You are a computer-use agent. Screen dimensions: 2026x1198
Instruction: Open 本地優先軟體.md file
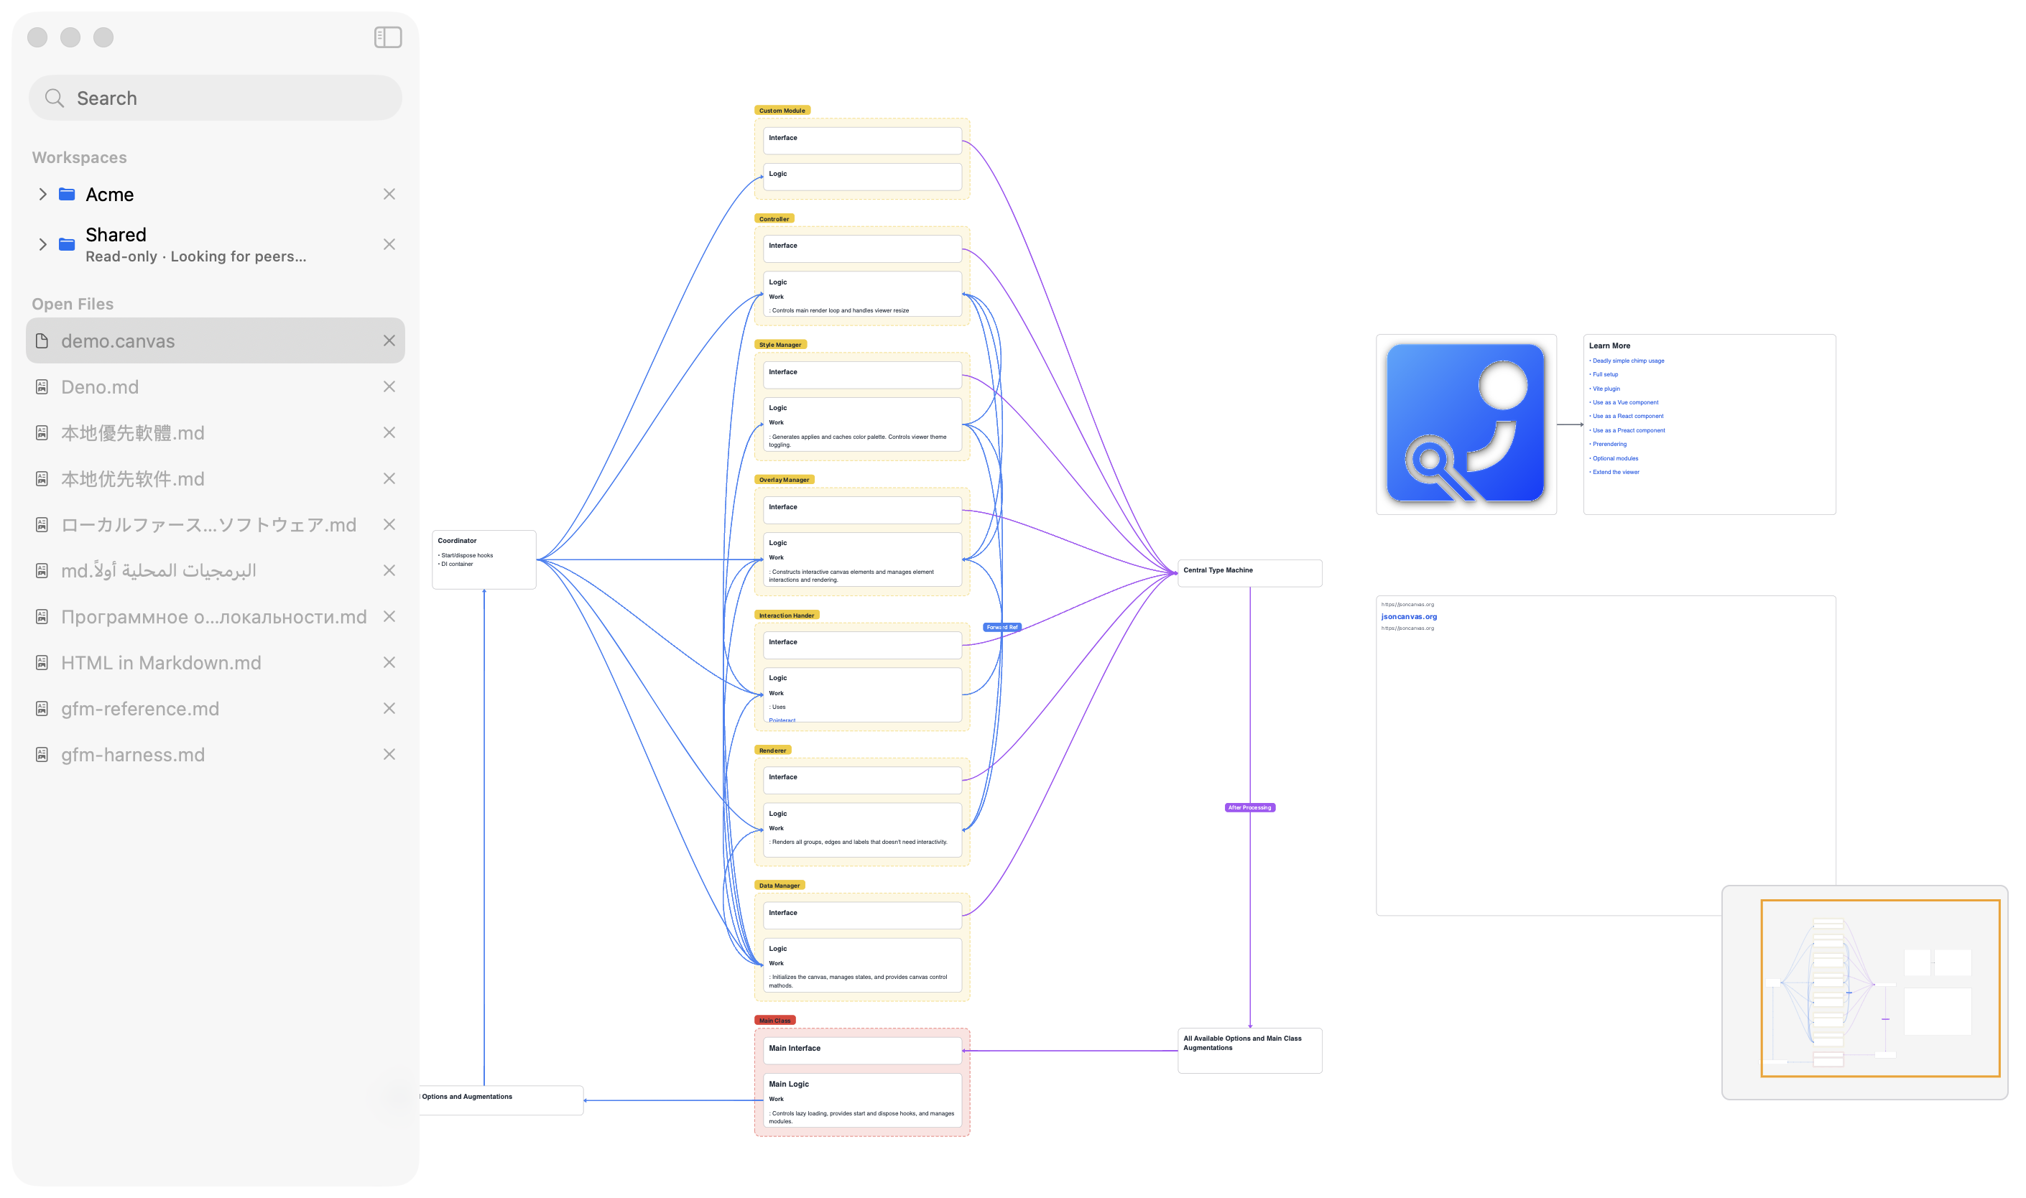coord(216,432)
